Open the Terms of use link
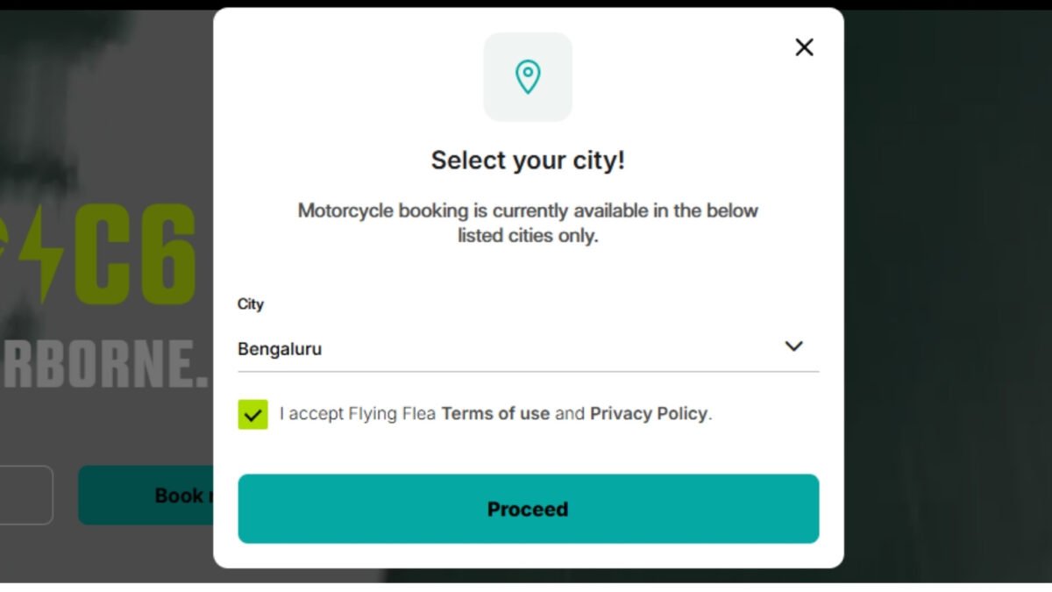 pos(495,414)
